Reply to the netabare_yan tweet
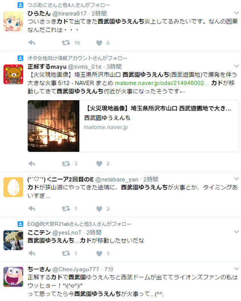This screenshot has width=241, height=301. click(x=32, y=208)
